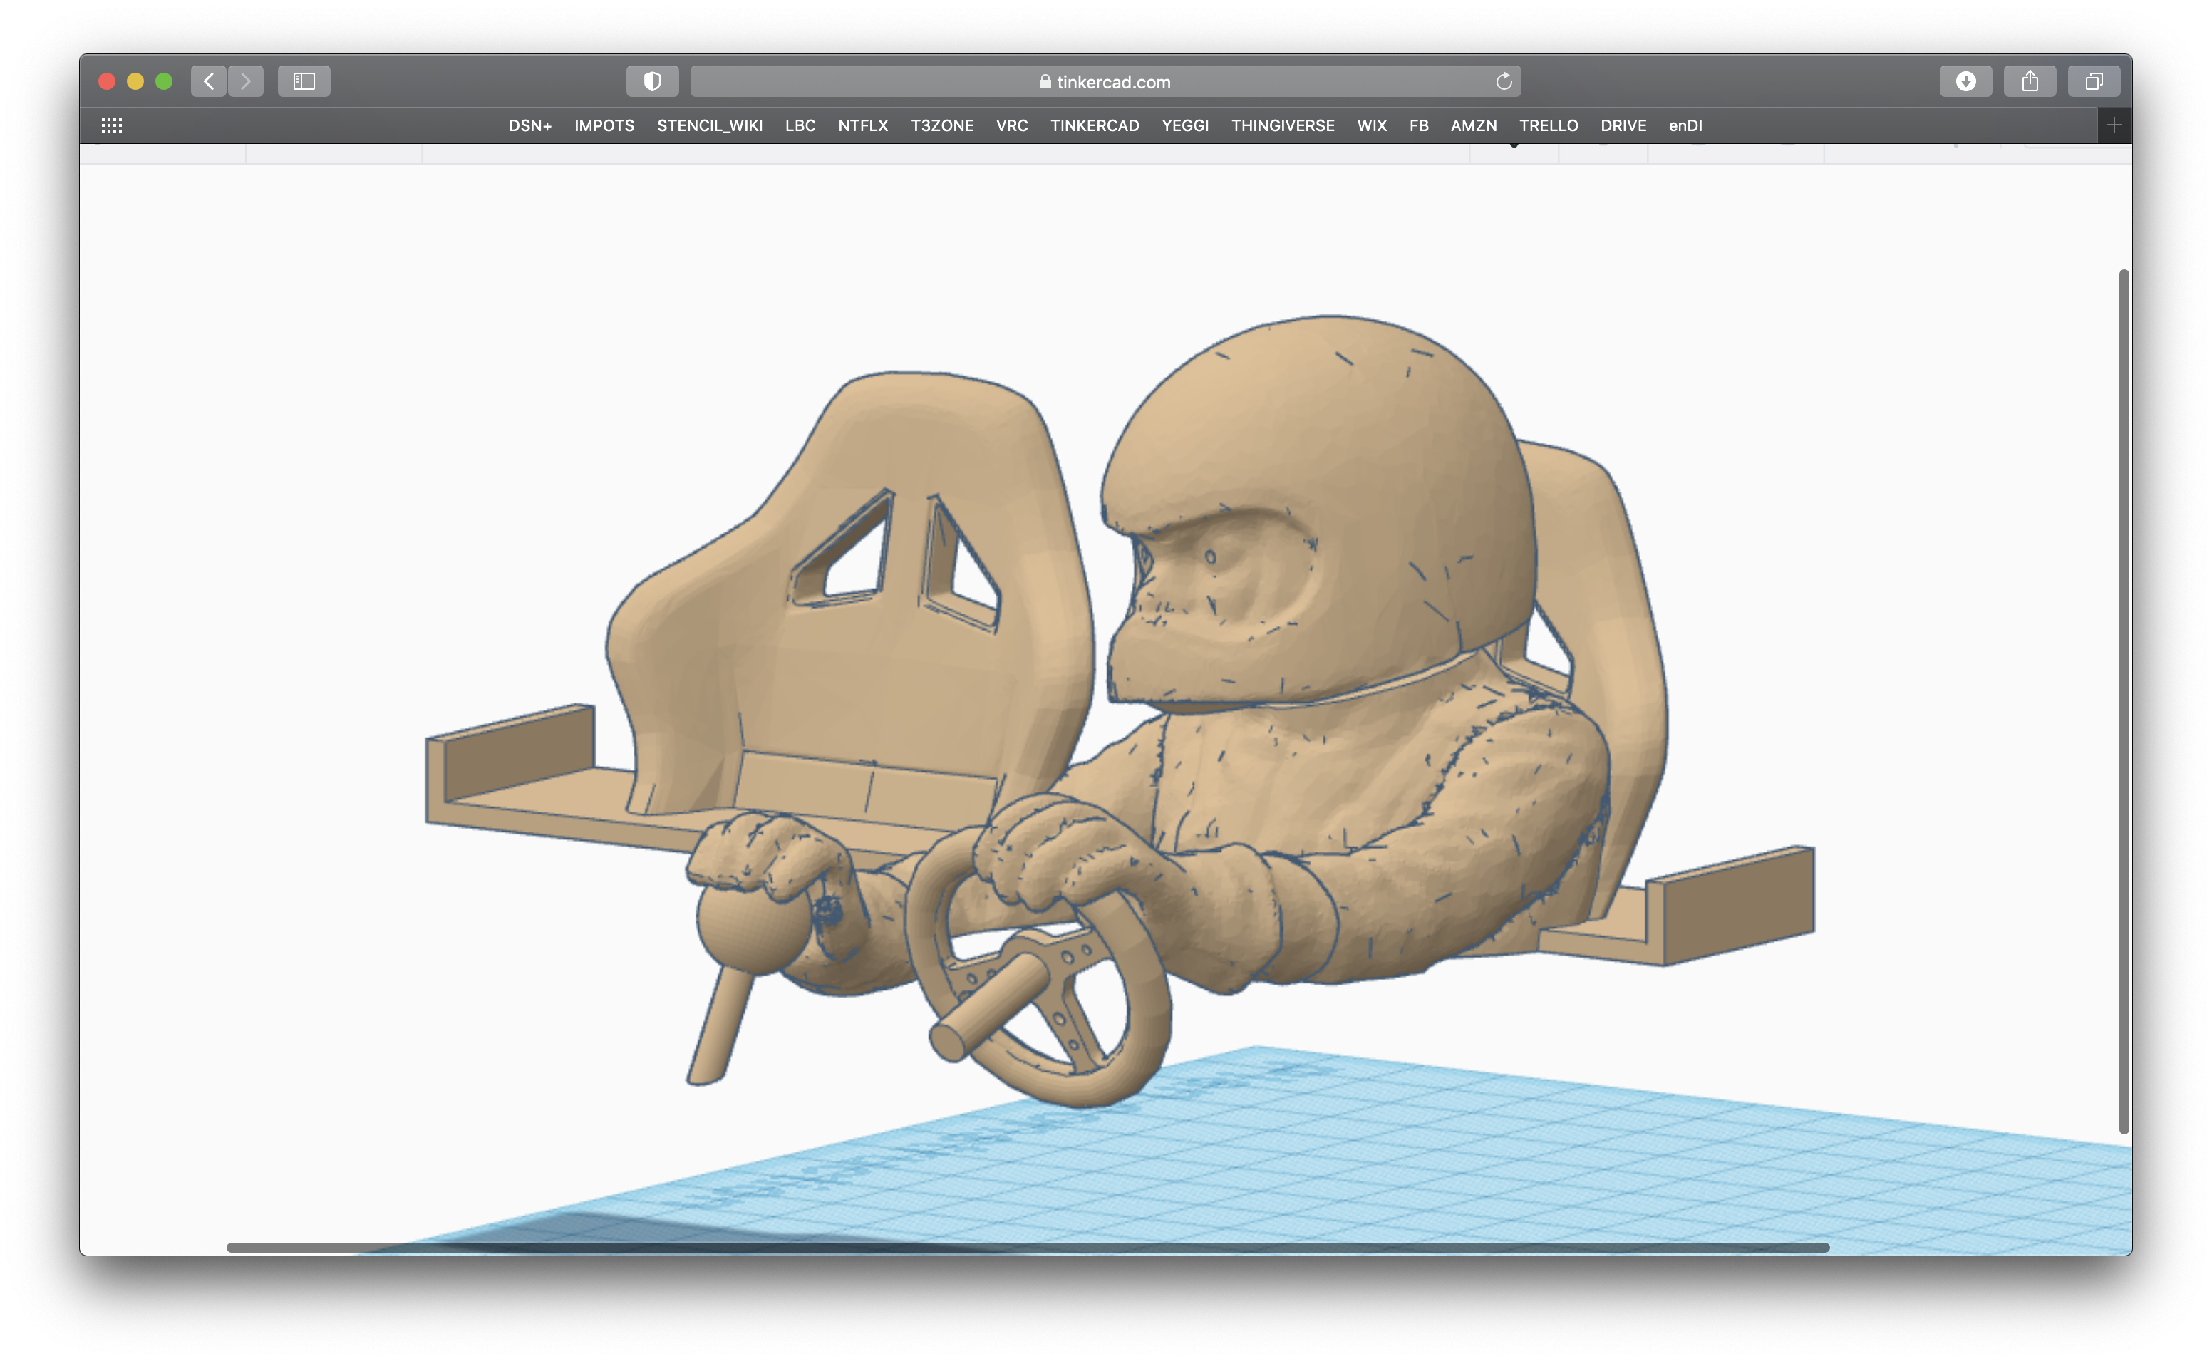
Task: Open the TINKERCAD bookmark
Action: click(x=1095, y=125)
